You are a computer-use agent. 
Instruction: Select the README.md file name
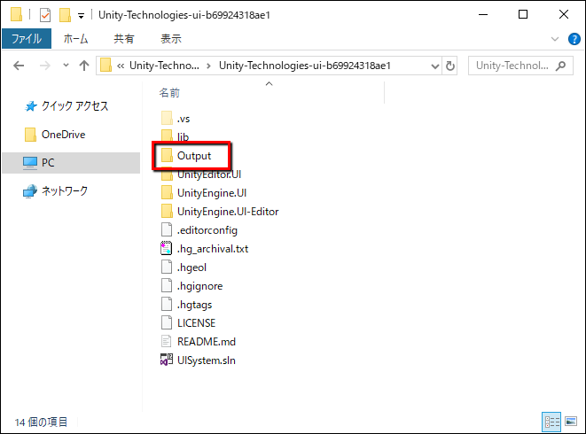tap(207, 342)
